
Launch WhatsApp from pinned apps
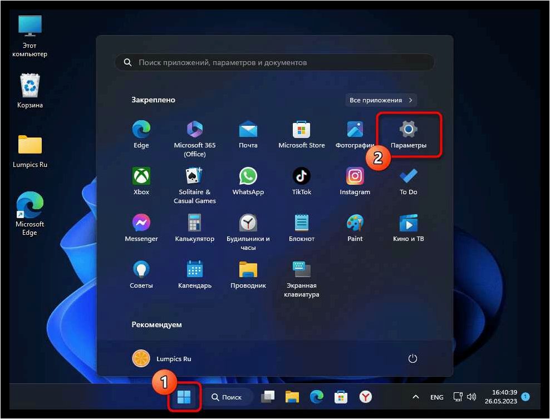[248, 181]
